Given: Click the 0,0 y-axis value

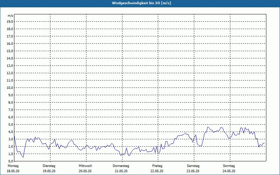Looking at the screenshot, I should (x=10, y=161).
